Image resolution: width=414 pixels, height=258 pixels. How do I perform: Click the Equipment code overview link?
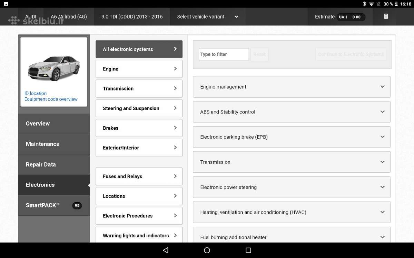[51, 99]
